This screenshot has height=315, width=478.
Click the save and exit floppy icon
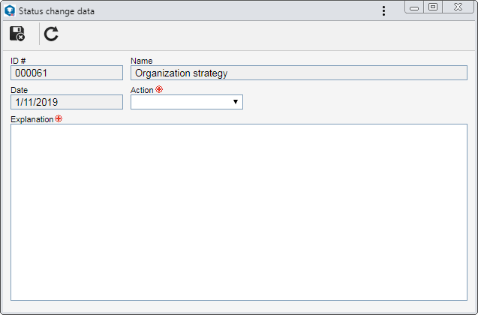[x=17, y=34]
